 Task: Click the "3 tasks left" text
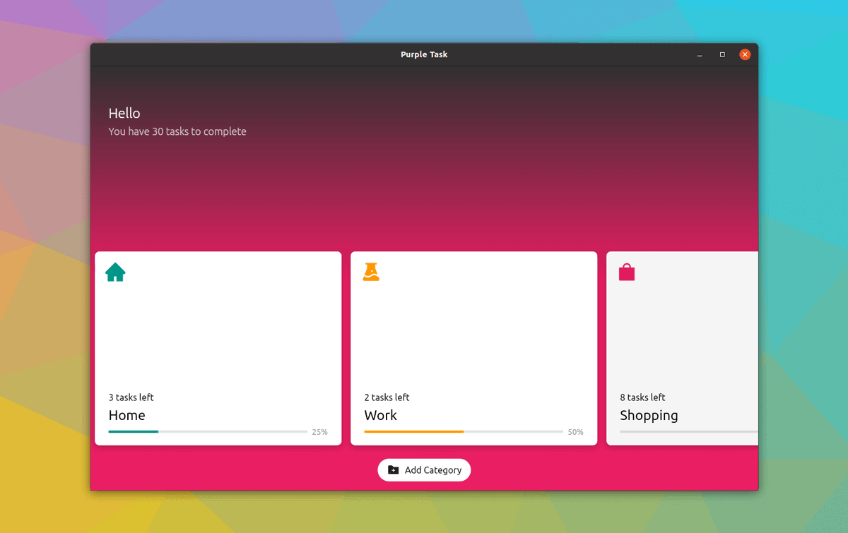pyautogui.click(x=131, y=397)
